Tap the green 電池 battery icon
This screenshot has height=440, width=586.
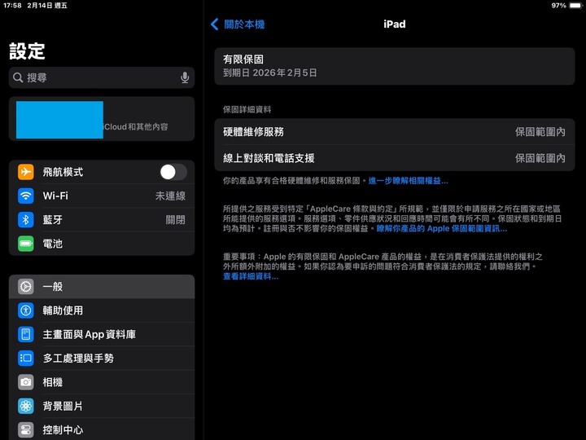click(26, 244)
